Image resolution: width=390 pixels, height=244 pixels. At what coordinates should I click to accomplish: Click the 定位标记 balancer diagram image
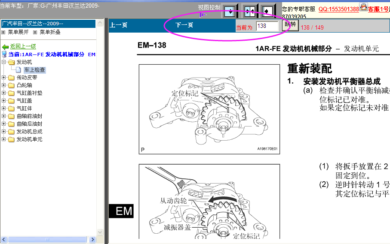click(209, 109)
